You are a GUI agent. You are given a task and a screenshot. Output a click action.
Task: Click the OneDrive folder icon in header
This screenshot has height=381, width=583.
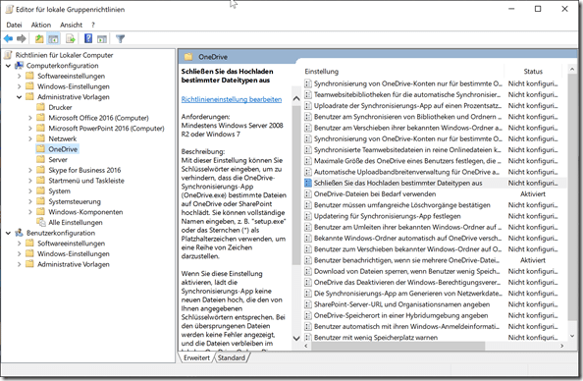(x=188, y=57)
